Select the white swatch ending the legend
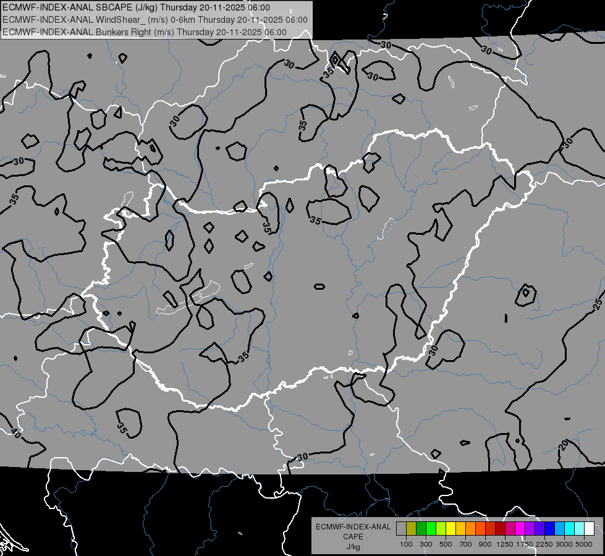Image resolution: width=605 pixels, height=556 pixels. pyautogui.click(x=590, y=528)
